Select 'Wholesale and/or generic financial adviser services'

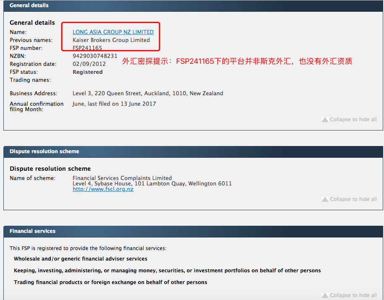pyautogui.click(x=81, y=259)
